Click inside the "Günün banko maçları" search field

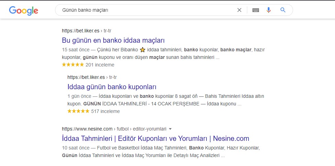[x=148, y=10]
